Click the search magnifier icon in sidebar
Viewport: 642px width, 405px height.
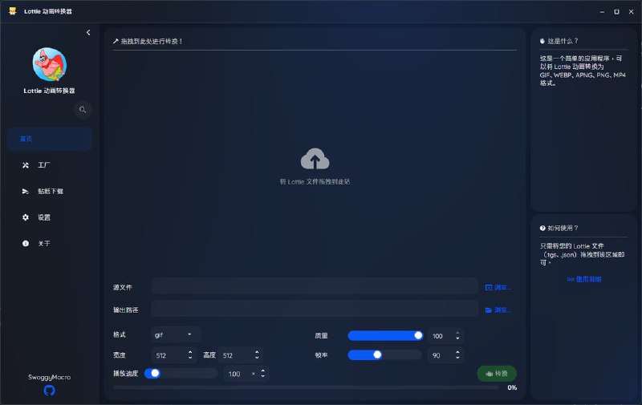[83, 110]
